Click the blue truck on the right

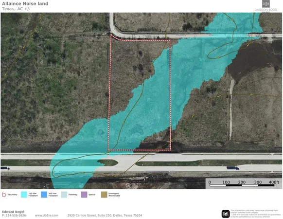(233, 168)
